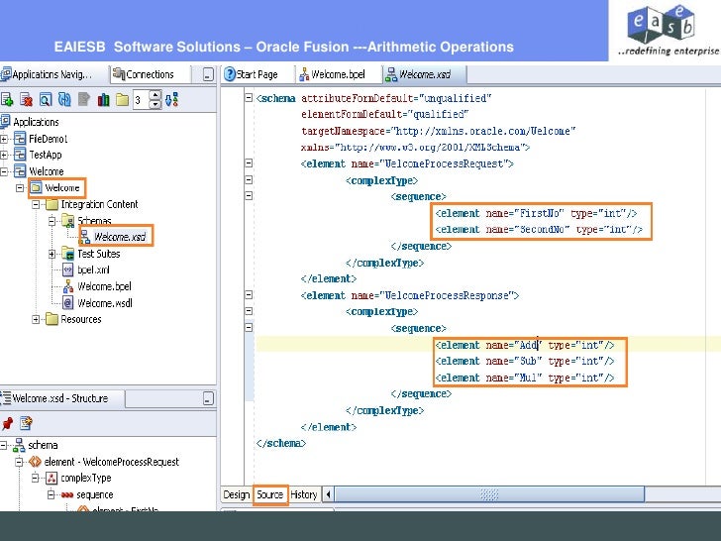Image resolution: width=721 pixels, height=541 pixels.
Task: Expand the Test Suites folder node
Action: [x=51, y=254]
